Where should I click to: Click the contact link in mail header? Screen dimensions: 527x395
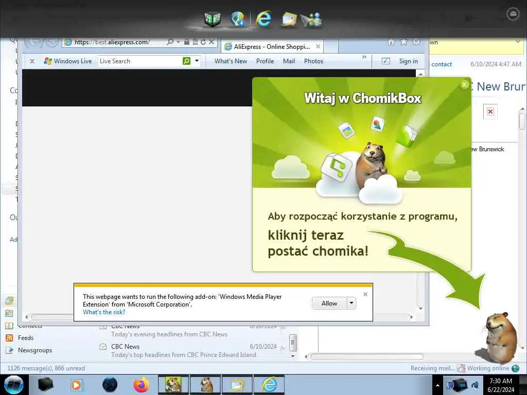point(442,64)
